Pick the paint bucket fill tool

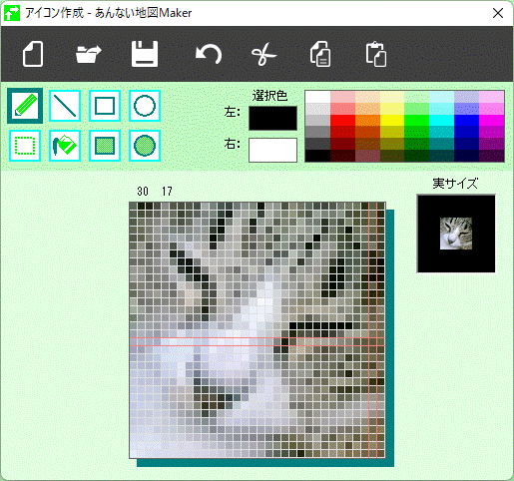pos(65,146)
